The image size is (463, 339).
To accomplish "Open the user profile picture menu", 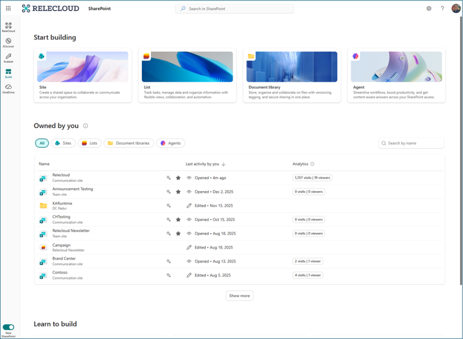I will 456,8.
